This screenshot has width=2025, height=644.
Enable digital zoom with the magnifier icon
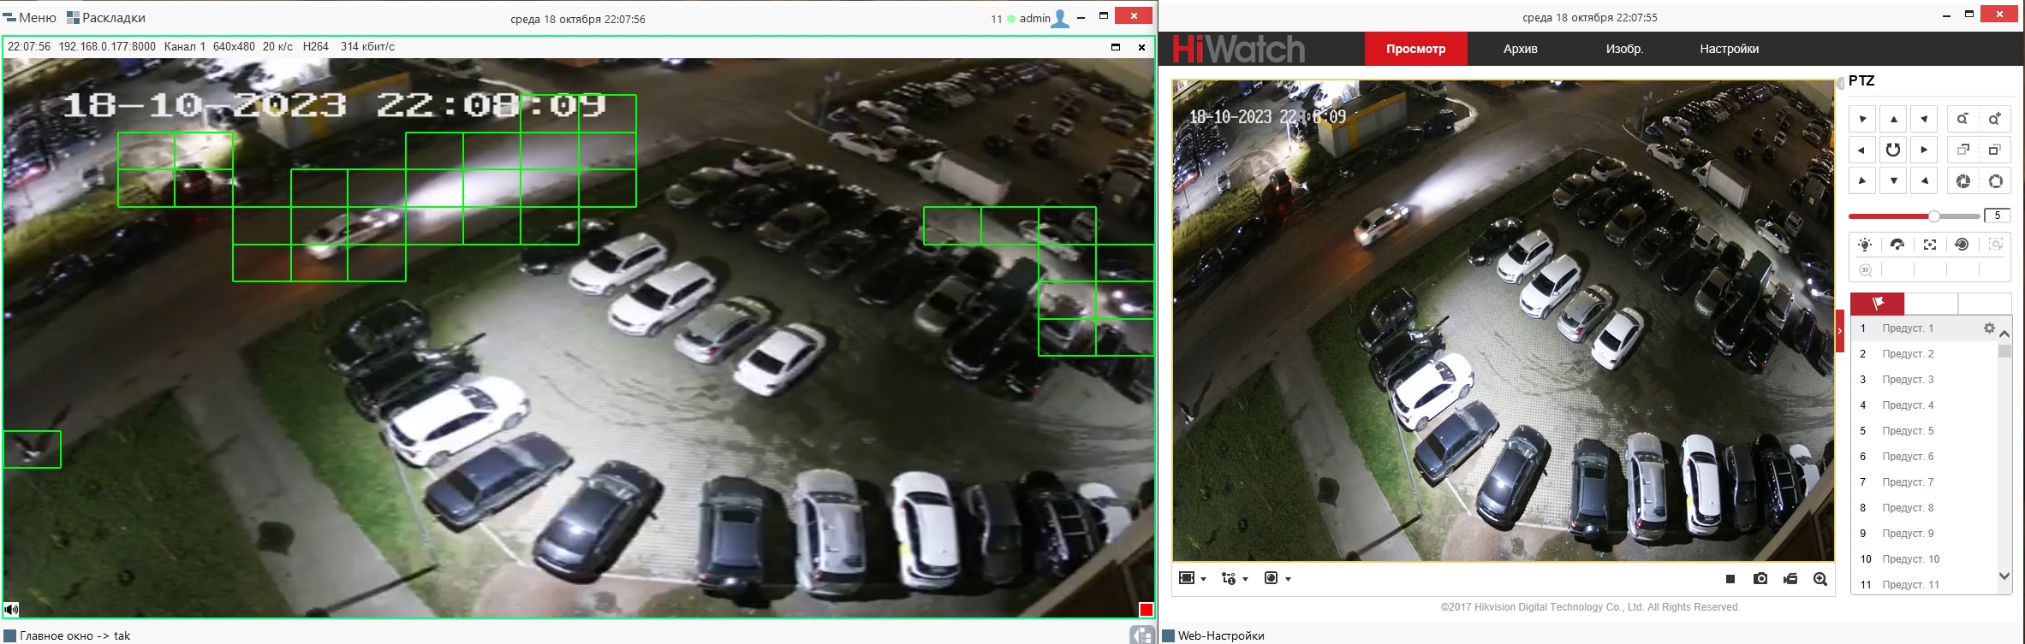[1820, 579]
